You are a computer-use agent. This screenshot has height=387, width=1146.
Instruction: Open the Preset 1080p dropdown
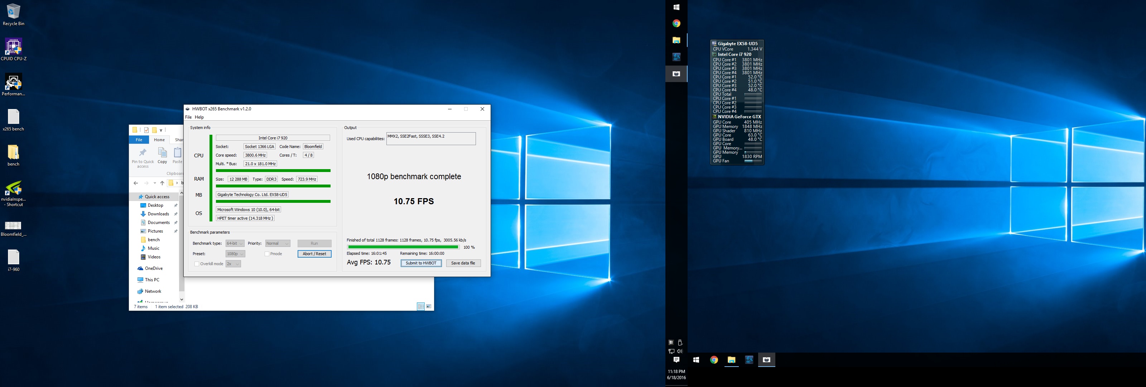pyautogui.click(x=235, y=254)
